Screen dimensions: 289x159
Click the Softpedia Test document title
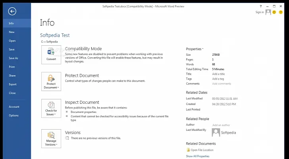pos(55,35)
